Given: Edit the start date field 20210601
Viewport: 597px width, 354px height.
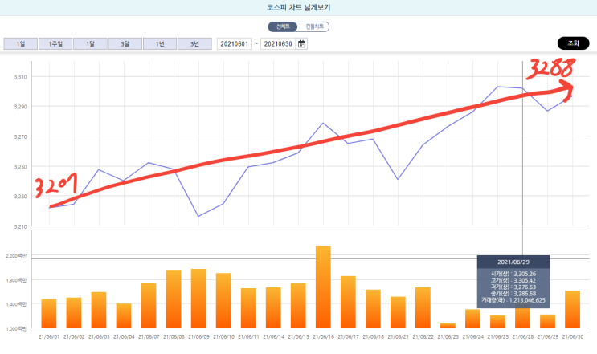Looking at the screenshot, I should coord(235,43).
